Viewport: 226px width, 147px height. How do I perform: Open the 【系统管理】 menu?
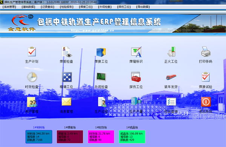pyautogui.click(x=9, y=7)
